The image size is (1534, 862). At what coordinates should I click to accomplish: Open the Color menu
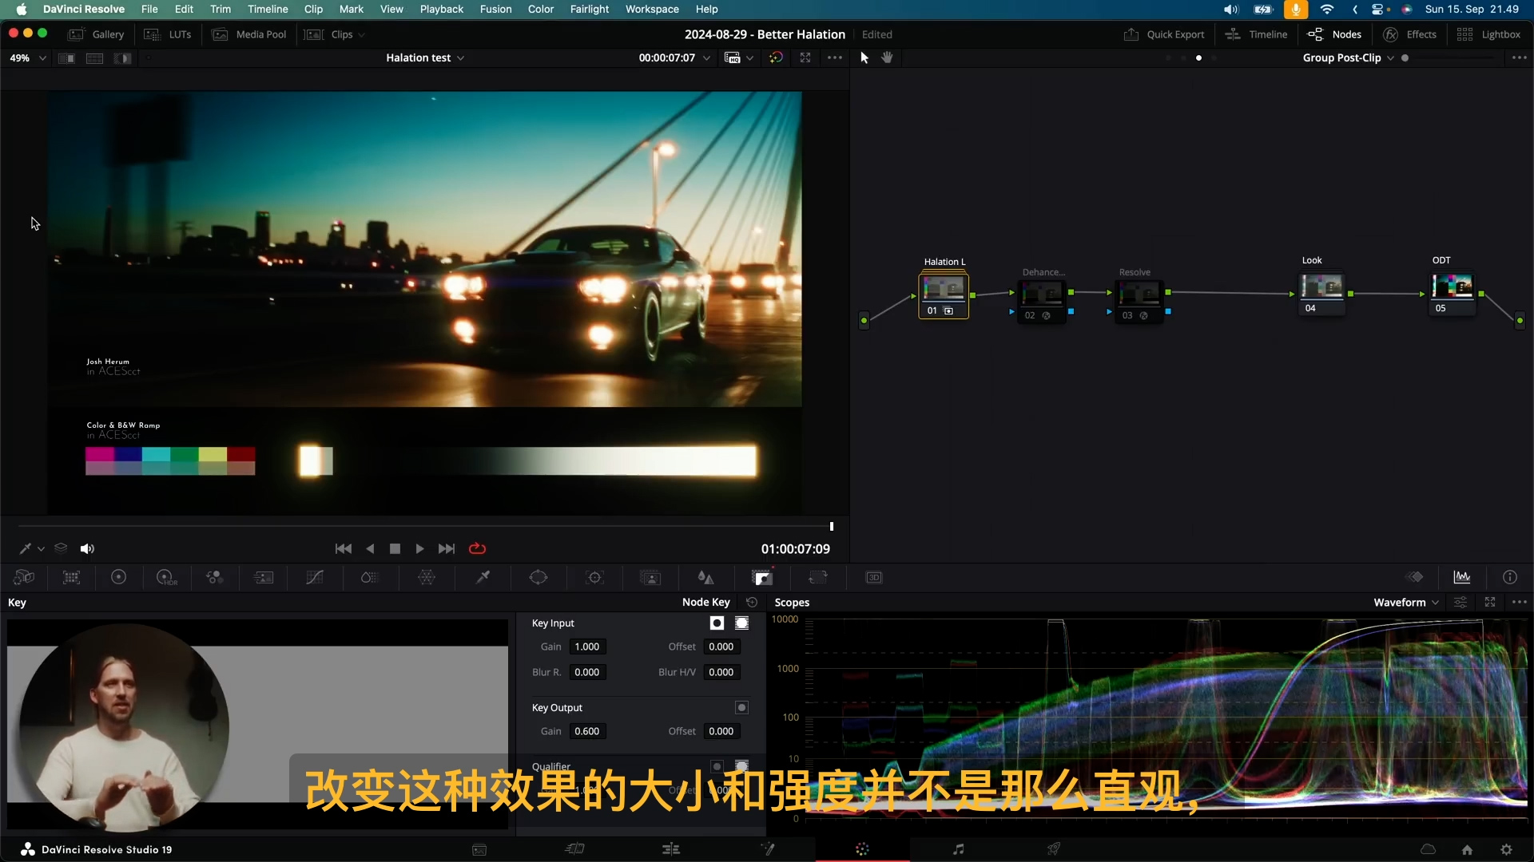pyautogui.click(x=541, y=10)
